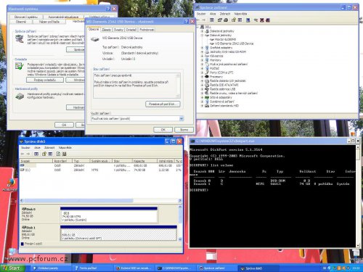Image resolution: width=363 pixels, height=272 pixels.
Task: Collapse Diskové jednotky node
Action: [202, 36]
